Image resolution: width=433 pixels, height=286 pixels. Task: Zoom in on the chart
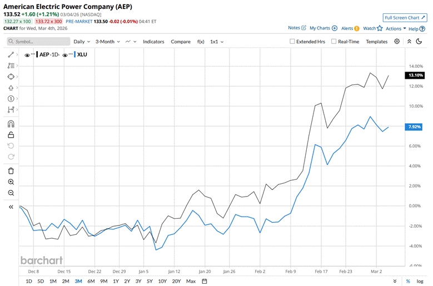(x=11, y=182)
